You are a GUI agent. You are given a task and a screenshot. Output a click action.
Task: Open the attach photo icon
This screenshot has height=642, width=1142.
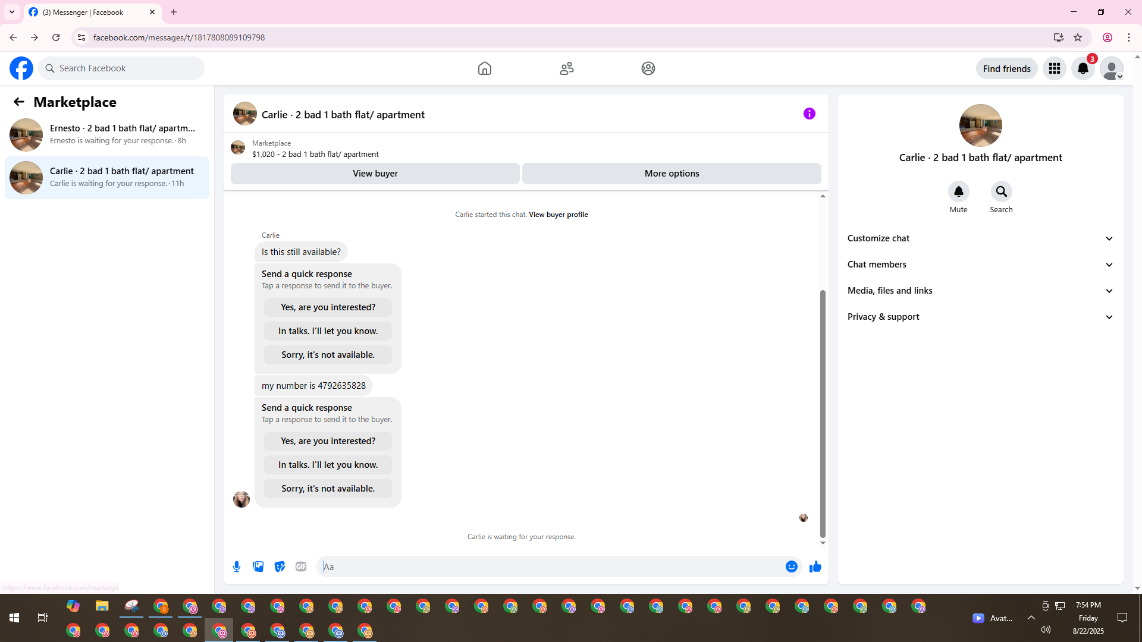[x=258, y=567]
